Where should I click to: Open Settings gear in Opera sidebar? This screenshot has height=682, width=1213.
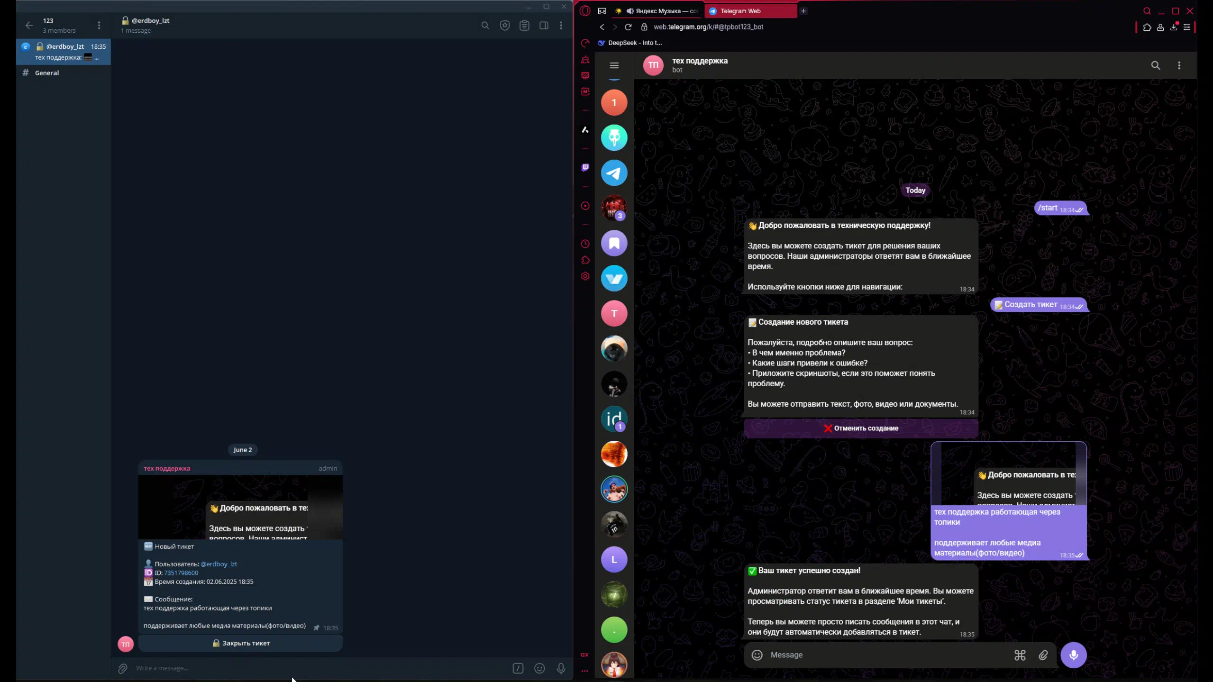point(585,276)
